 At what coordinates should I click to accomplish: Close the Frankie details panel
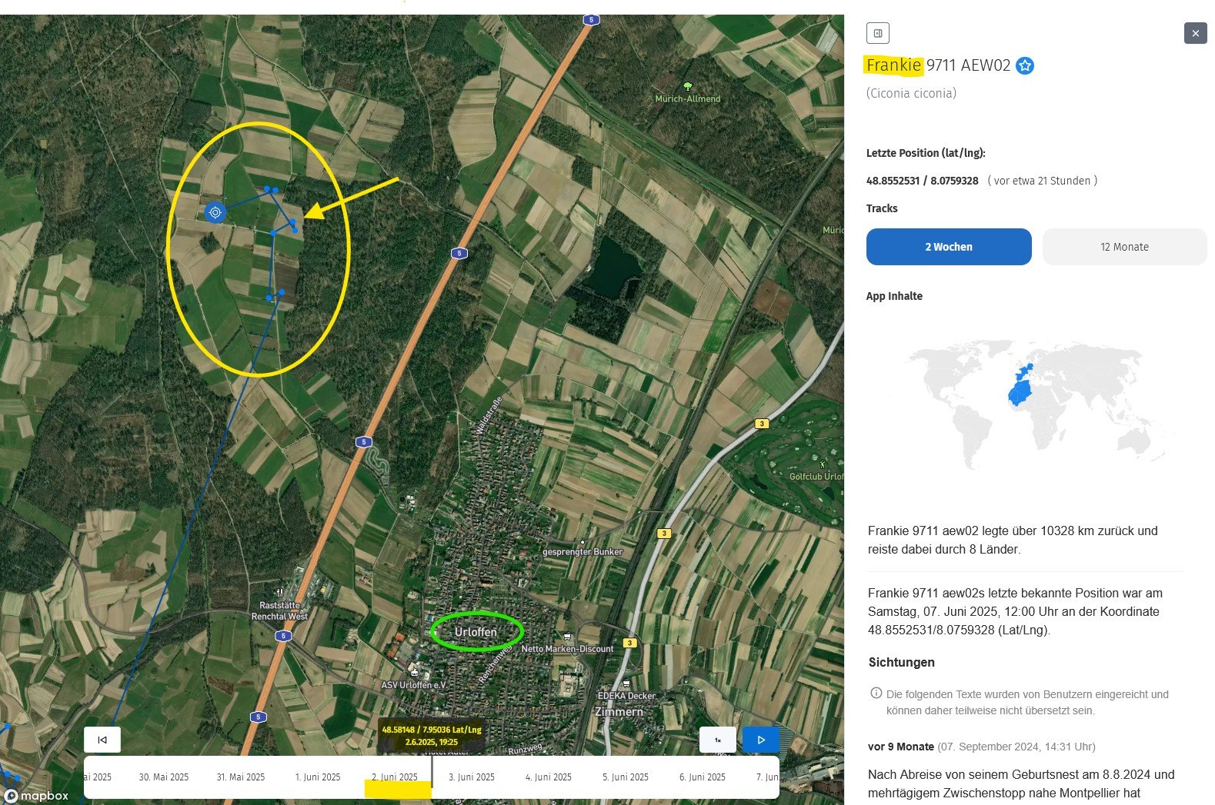1194,33
